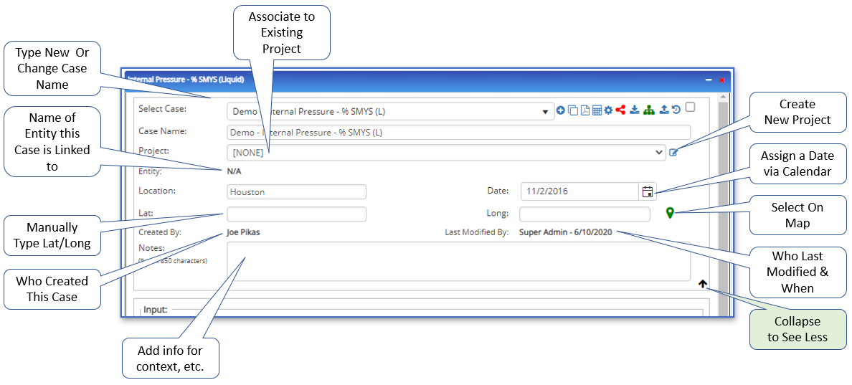852x385 pixels.
Task: Open settings with the blue gear icon
Action: [x=608, y=110]
